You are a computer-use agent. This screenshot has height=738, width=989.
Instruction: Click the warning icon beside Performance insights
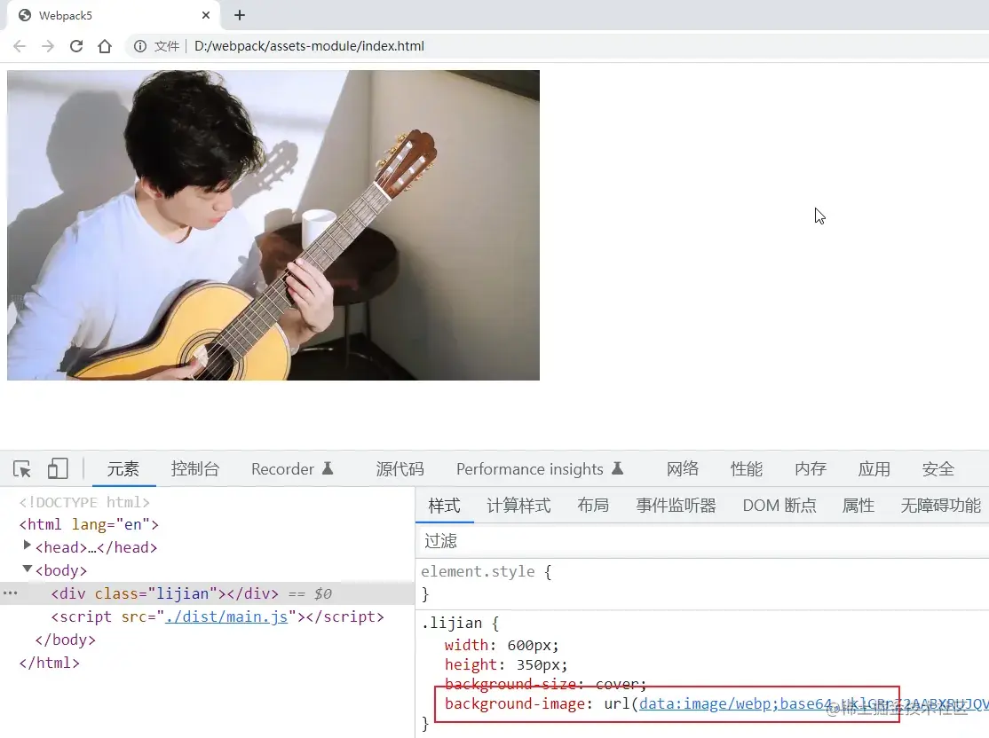[x=618, y=468]
